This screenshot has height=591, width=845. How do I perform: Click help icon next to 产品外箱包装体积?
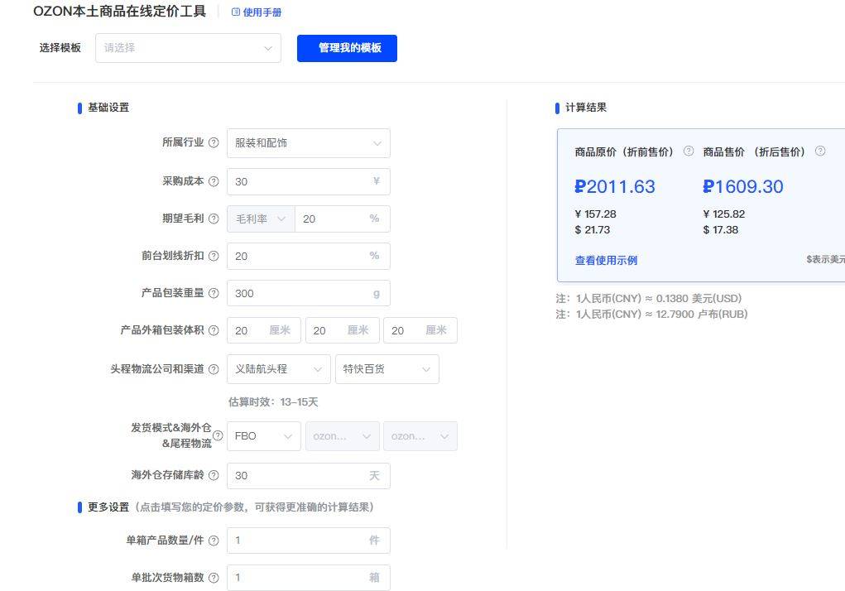(x=214, y=330)
